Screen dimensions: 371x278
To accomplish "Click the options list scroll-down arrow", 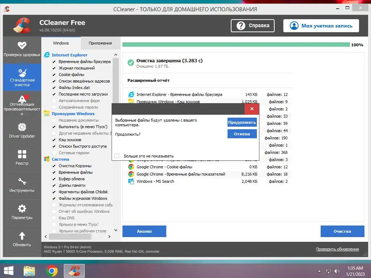I will click(116, 230).
